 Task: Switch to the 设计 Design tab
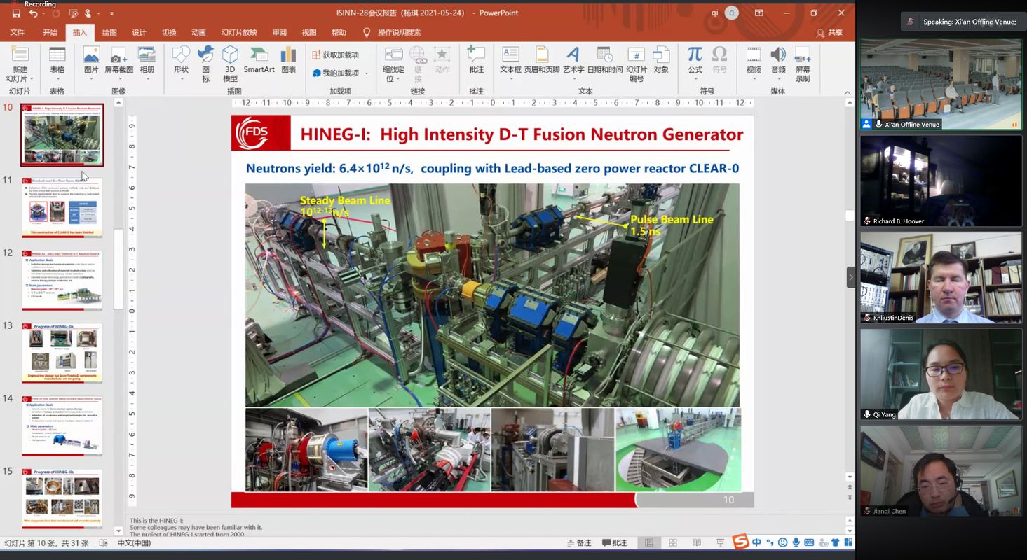point(140,32)
